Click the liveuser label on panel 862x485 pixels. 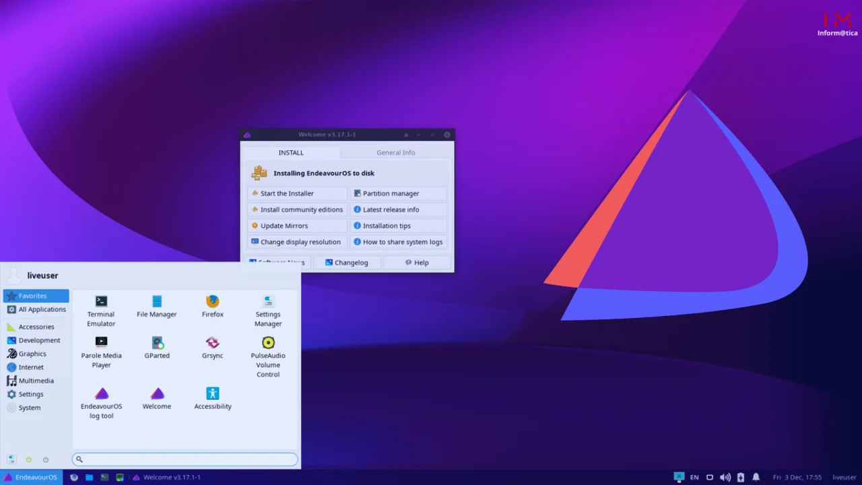click(x=844, y=477)
